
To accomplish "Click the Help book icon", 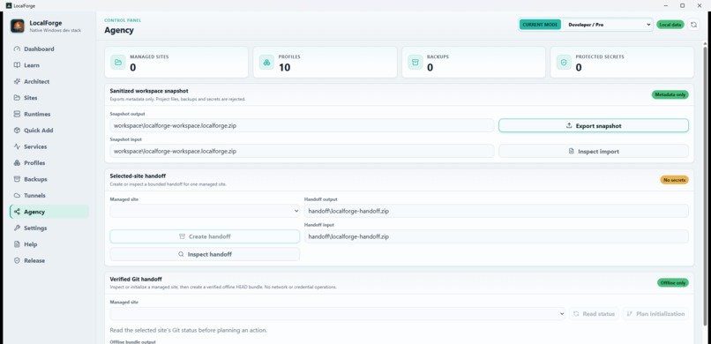I will [17, 244].
